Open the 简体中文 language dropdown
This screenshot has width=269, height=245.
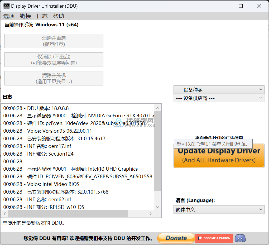pyautogui.click(x=219, y=209)
